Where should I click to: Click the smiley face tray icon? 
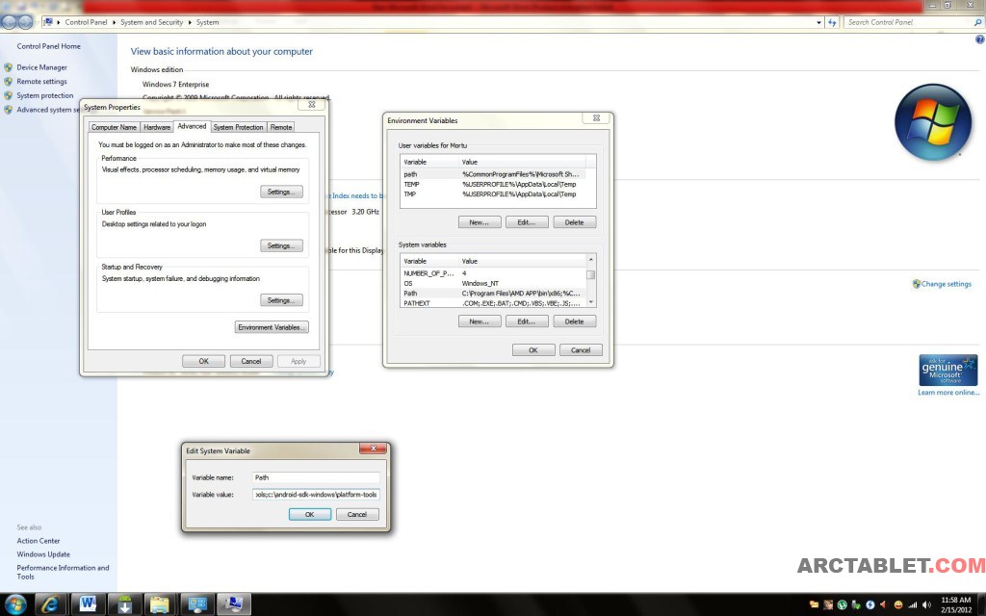(898, 604)
